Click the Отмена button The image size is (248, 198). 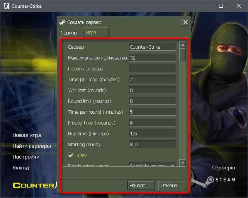pos(172,186)
